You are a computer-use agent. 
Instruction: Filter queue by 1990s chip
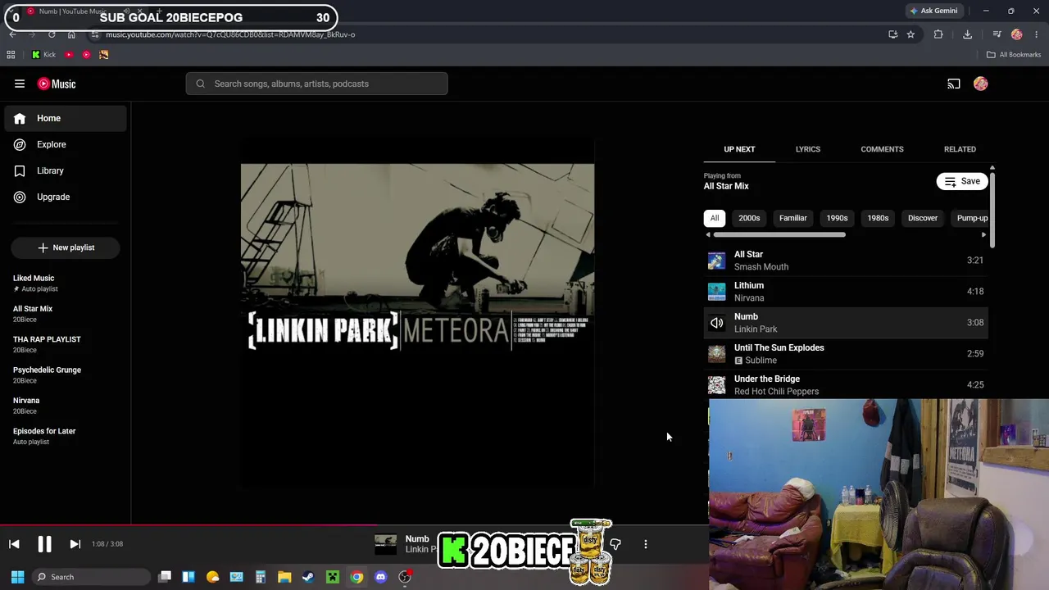[x=837, y=218]
